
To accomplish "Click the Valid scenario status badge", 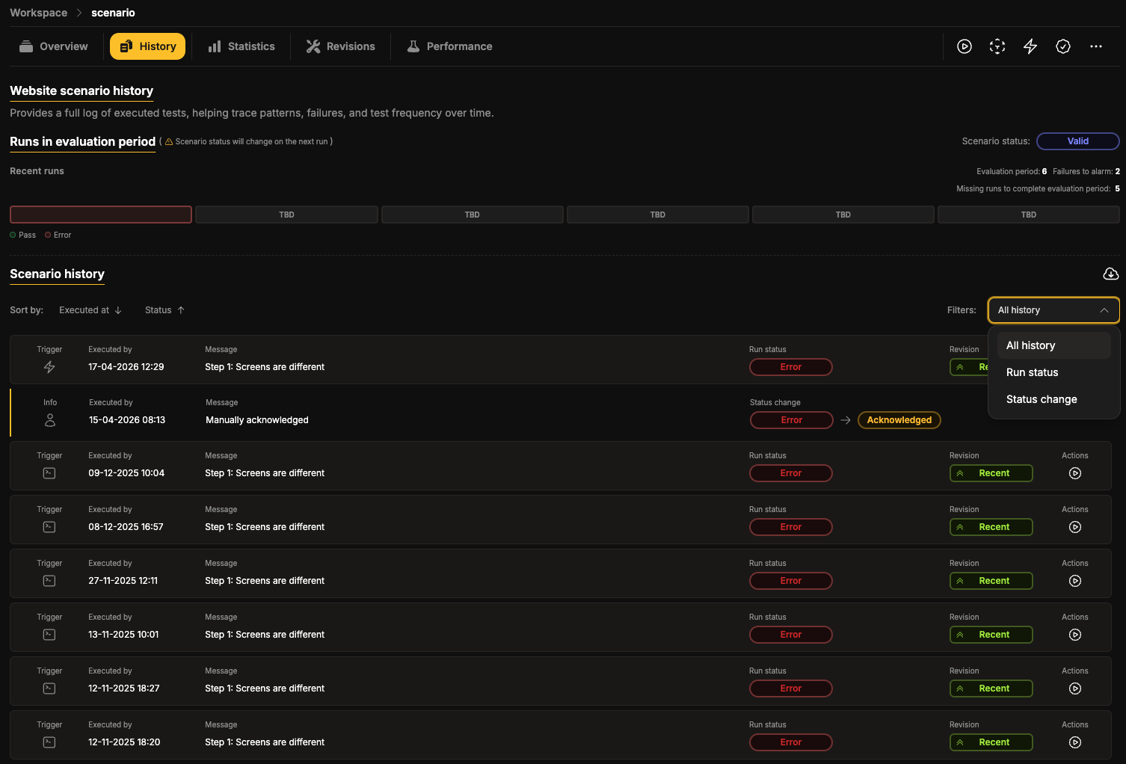I will pos(1077,141).
